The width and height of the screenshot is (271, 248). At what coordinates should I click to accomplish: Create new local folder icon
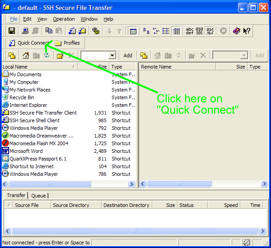(60, 55)
